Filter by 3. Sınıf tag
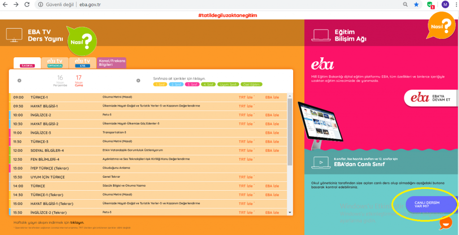This screenshot has width=459, height=235. point(192,84)
